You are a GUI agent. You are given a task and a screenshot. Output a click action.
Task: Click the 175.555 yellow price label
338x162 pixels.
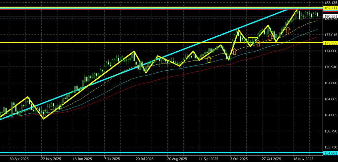[330, 43]
